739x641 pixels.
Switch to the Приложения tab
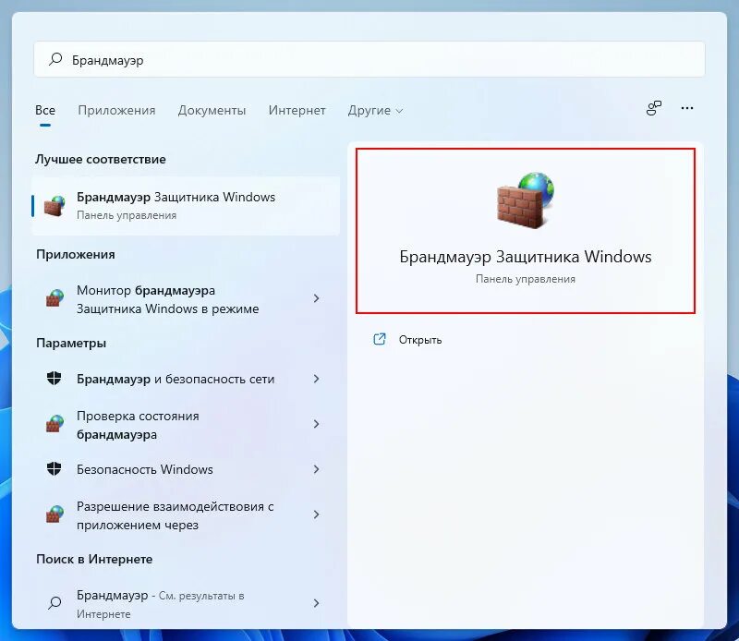[x=116, y=110]
